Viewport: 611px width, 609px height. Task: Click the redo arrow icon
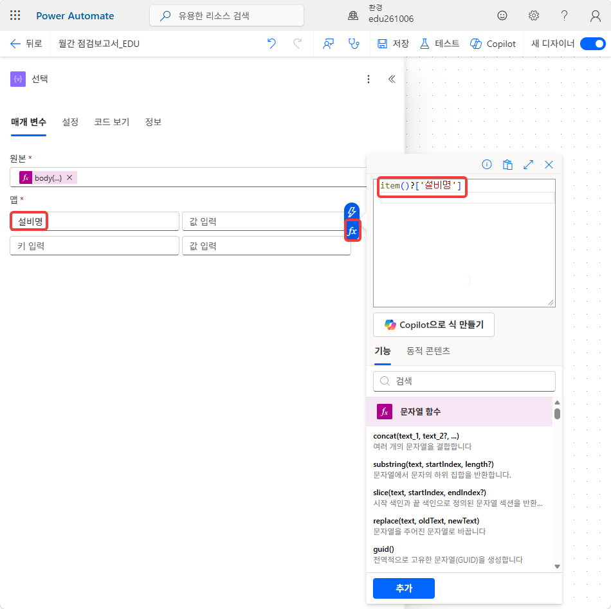point(297,44)
